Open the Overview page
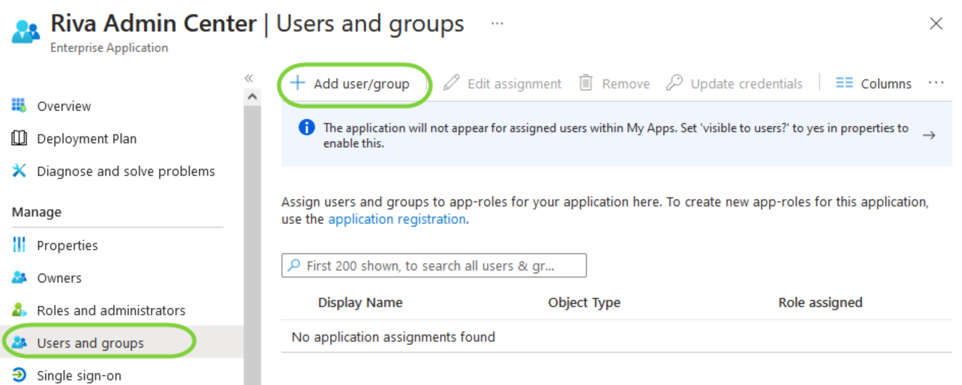This screenshot has width=962, height=385. (63, 106)
